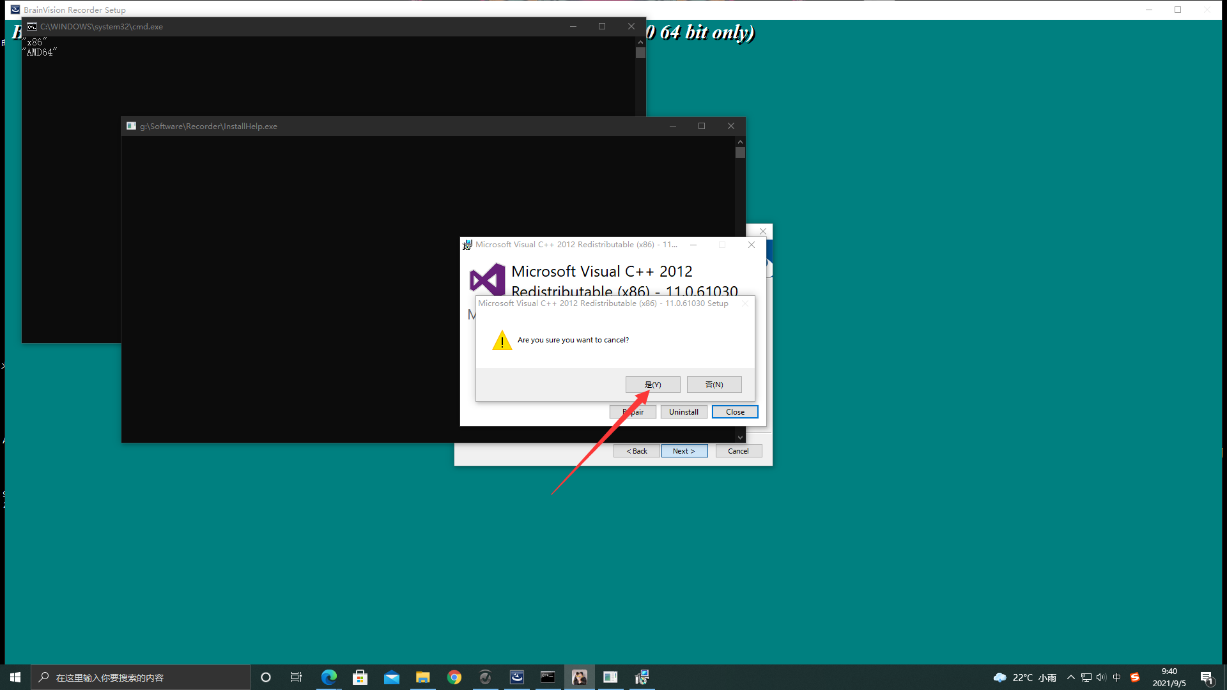1227x690 pixels.
Task: Switch to cmd console taskbar icon
Action: click(548, 677)
